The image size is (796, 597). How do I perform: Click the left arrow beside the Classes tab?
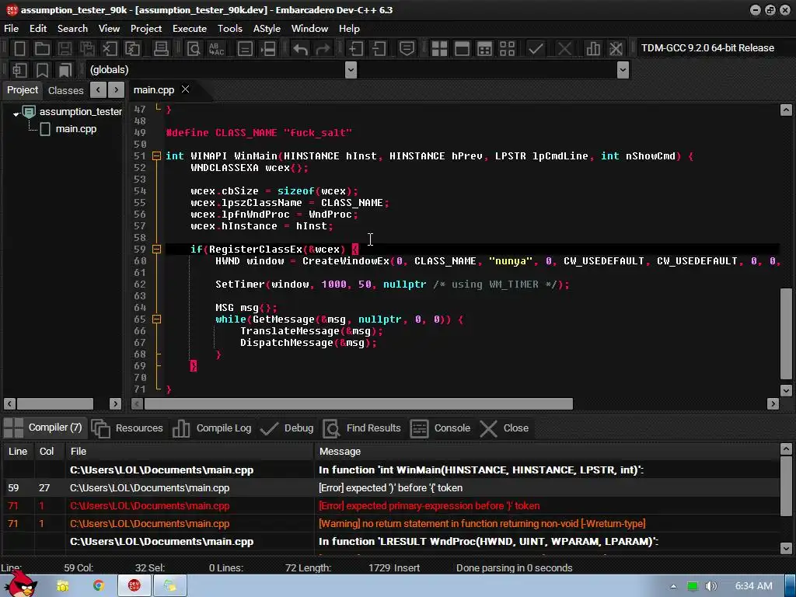[98, 90]
